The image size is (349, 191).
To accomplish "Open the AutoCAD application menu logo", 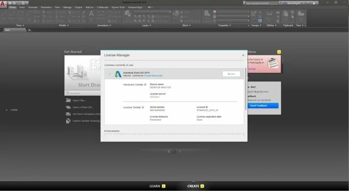I will point(3,4).
